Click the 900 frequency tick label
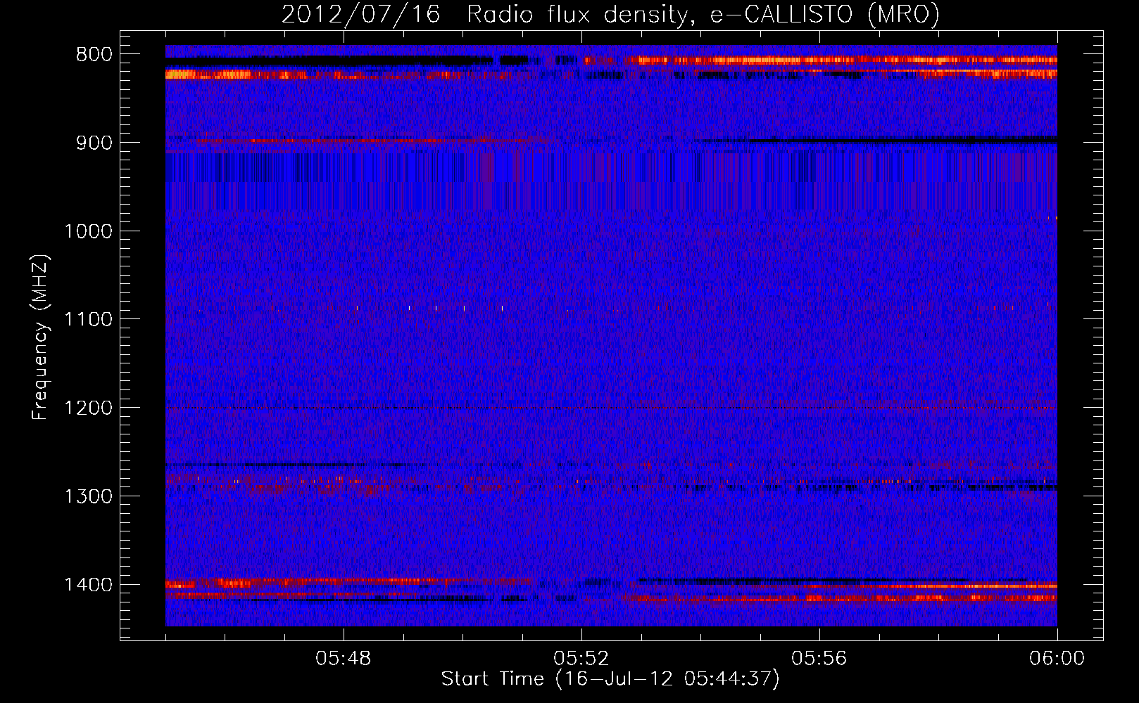The image size is (1139, 703). tap(94, 143)
